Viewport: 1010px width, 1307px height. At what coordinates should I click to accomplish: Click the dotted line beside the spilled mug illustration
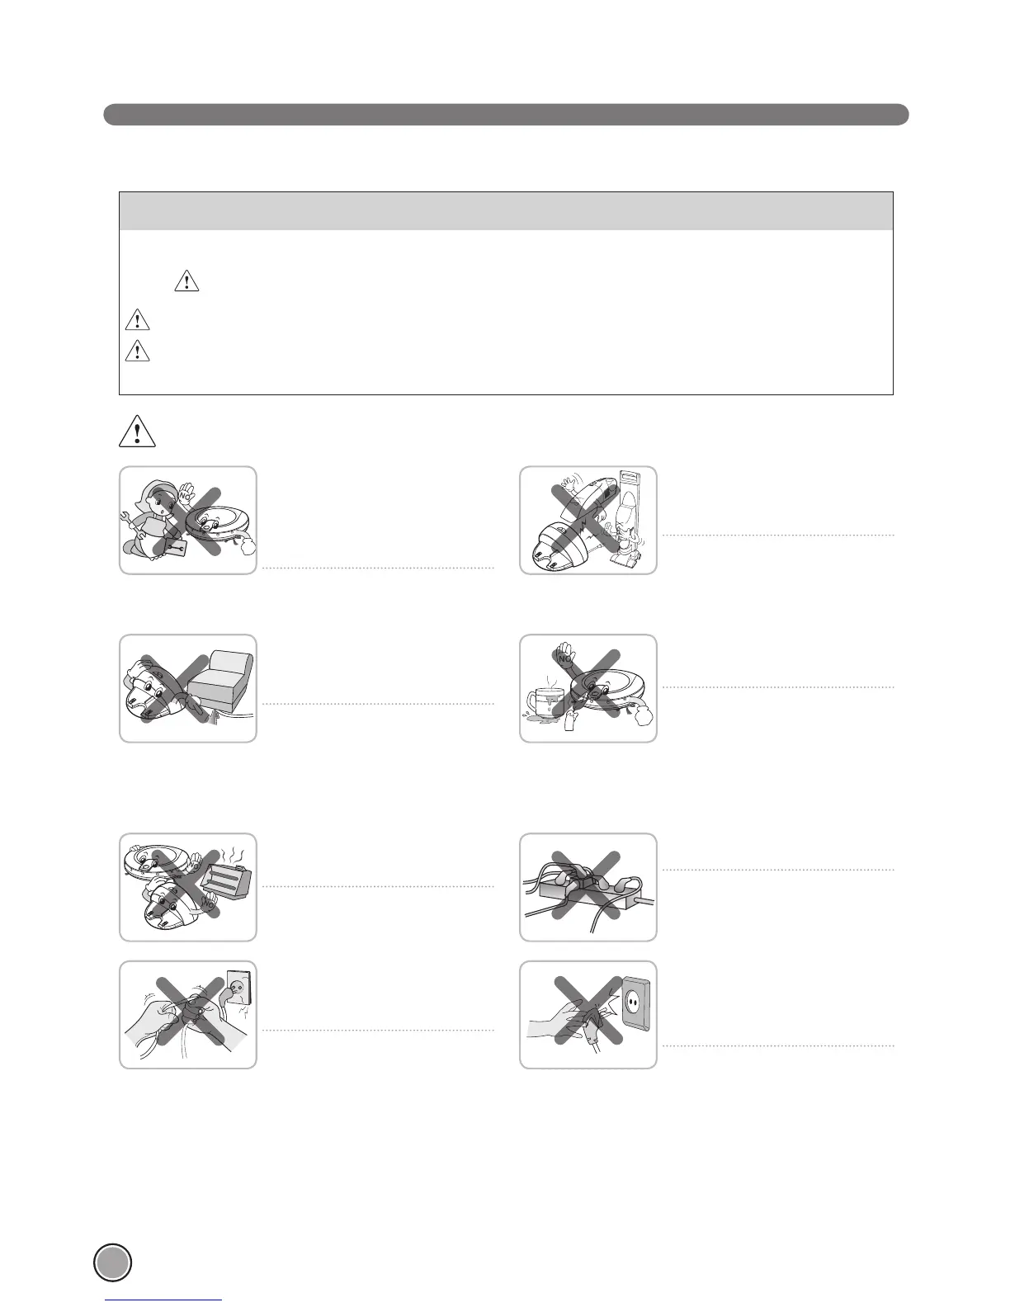[778, 687]
